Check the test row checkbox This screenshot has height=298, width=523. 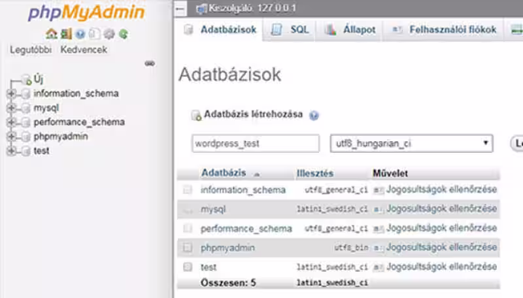(x=188, y=267)
